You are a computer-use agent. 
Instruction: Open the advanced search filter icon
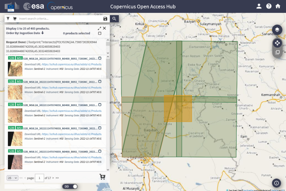click(8, 19)
